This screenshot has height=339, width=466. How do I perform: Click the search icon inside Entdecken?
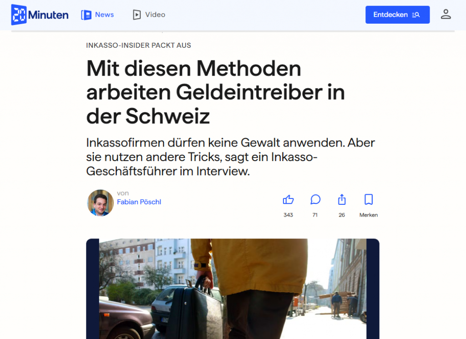coord(416,15)
